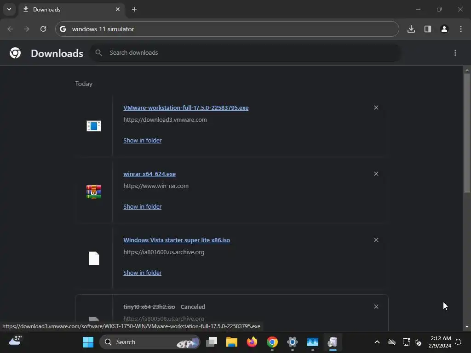Click the page scrollbar up arrow
The image size is (471, 353).
click(467, 70)
